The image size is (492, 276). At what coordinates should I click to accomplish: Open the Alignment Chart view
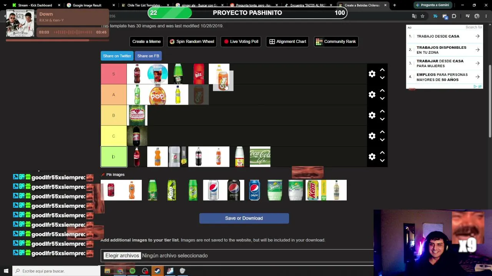[288, 41]
